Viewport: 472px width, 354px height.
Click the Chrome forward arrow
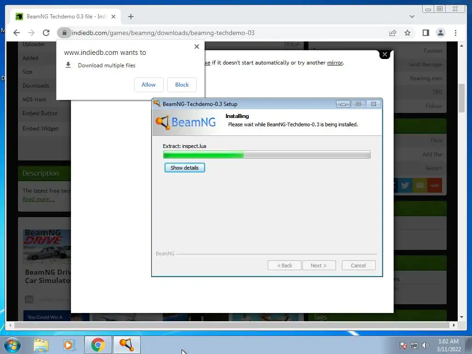[31, 33]
